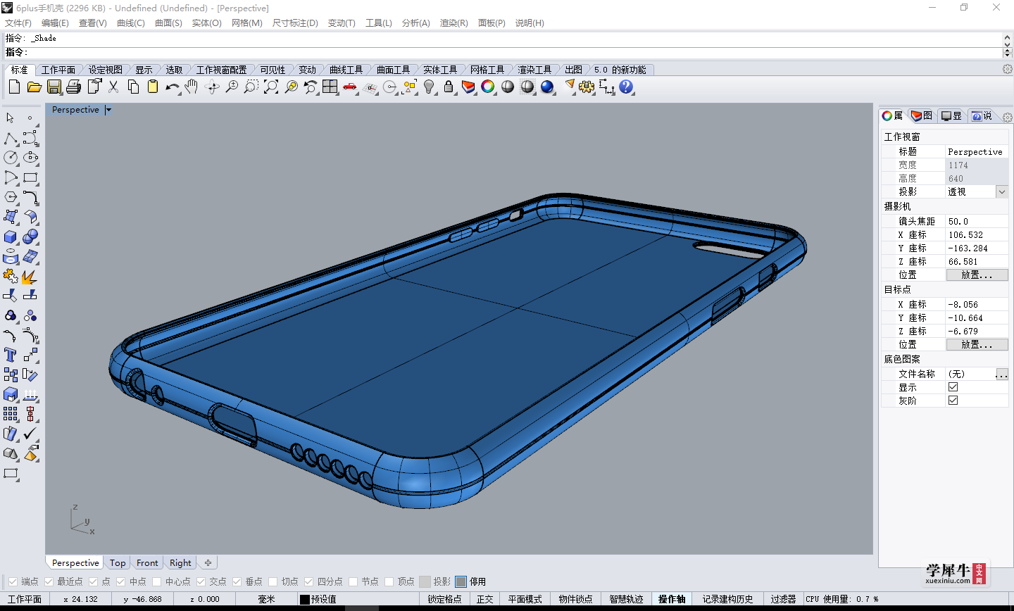Click the Copy icon in the toolbar

(x=133, y=87)
